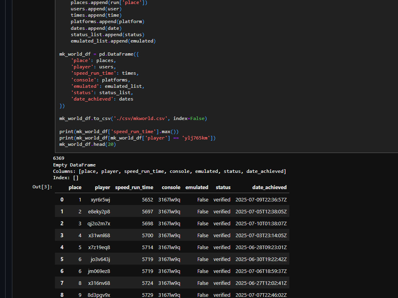Screen dimensions: 398x298
Task: Click the 'Columns:' output line
Action: pyautogui.click(x=170, y=171)
